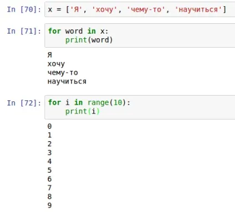Click output number 4
Image resolution: width=235 pixels, height=212 pixels.
coord(49,162)
